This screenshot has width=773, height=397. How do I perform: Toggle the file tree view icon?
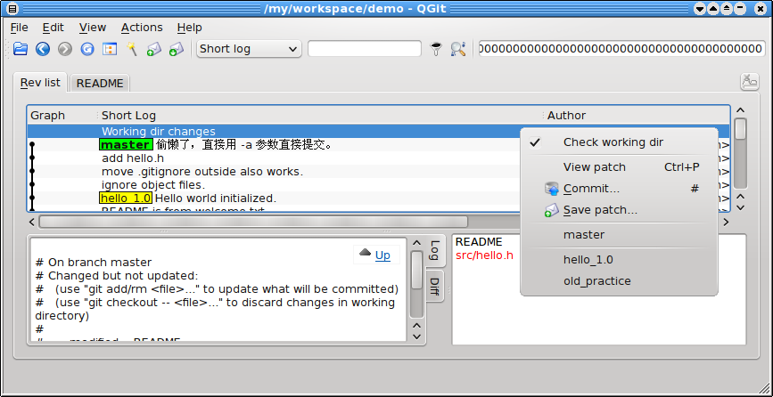coord(110,49)
